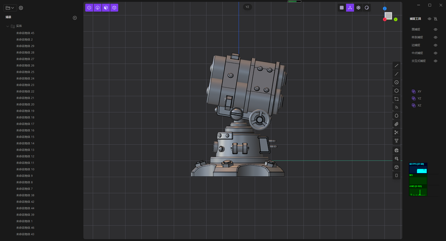The height and width of the screenshot is (241, 446).
Task: Click the fourth purple cube selection button
Action: pyautogui.click(x=114, y=8)
